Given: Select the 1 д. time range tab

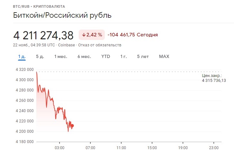Looking at the screenshot, I should pos(22,56).
